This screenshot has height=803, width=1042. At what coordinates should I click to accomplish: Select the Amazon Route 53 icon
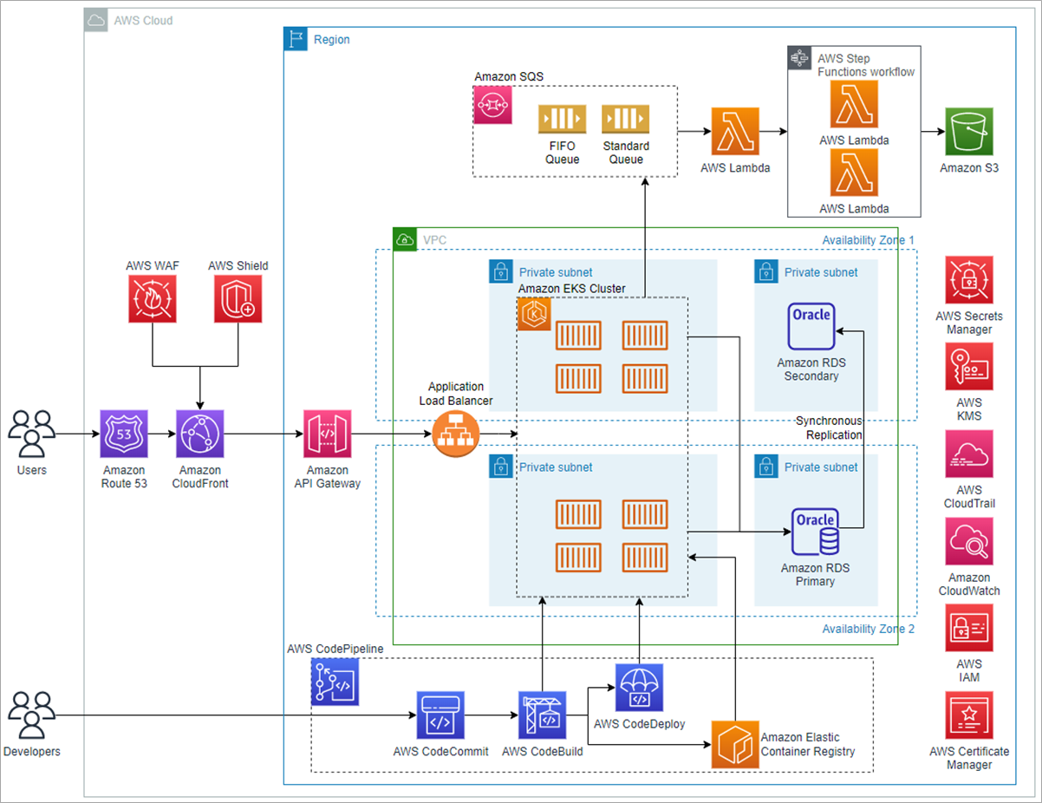click(x=124, y=434)
